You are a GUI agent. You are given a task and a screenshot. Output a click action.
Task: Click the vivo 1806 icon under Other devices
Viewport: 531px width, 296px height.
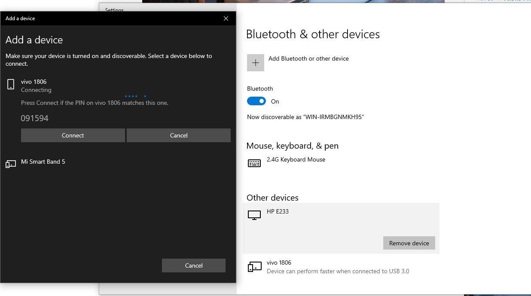click(x=254, y=267)
